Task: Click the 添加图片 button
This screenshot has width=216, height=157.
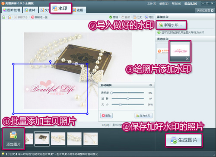Action: (x=13, y=138)
